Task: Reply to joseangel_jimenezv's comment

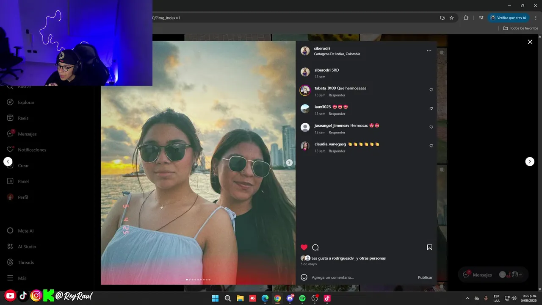Action: coord(337,133)
